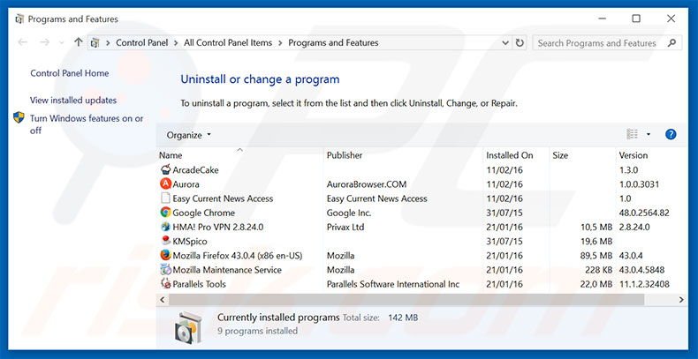This screenshot has height=359, width=698.
Task: Select HMA! Pro VPN 2.8.24.0 entry
Action: 217,227
